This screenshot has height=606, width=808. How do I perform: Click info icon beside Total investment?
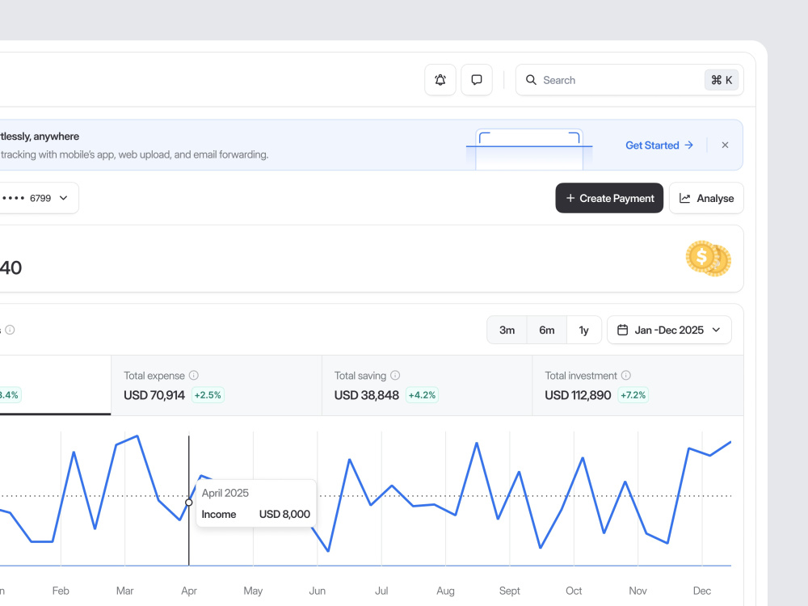pyautogui.click(x=625, y=375)
